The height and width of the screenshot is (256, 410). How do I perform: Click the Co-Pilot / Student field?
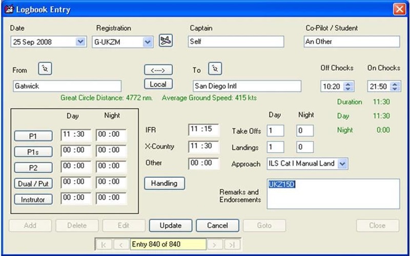pos(352,42)
